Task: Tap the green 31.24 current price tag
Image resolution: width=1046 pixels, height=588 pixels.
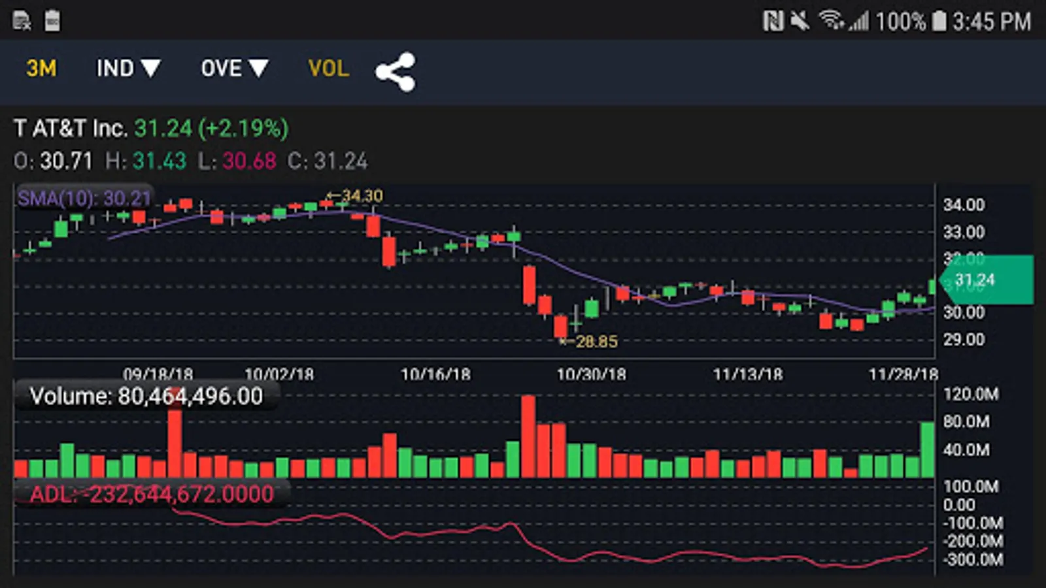Action: [986, 280]
